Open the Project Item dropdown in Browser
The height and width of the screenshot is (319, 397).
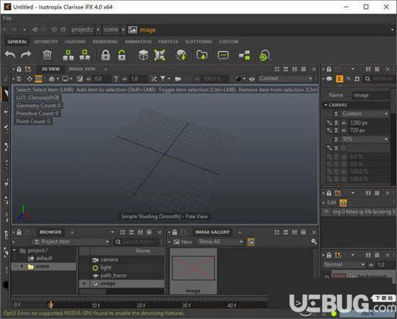pyautogui.click(x=71, y=242)
